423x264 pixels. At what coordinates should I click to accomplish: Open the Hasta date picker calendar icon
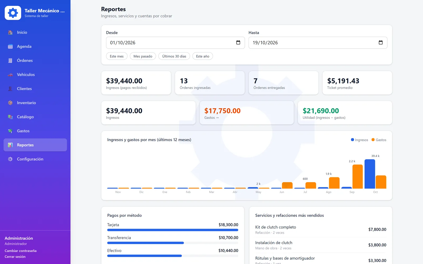[x=381, y=43]
